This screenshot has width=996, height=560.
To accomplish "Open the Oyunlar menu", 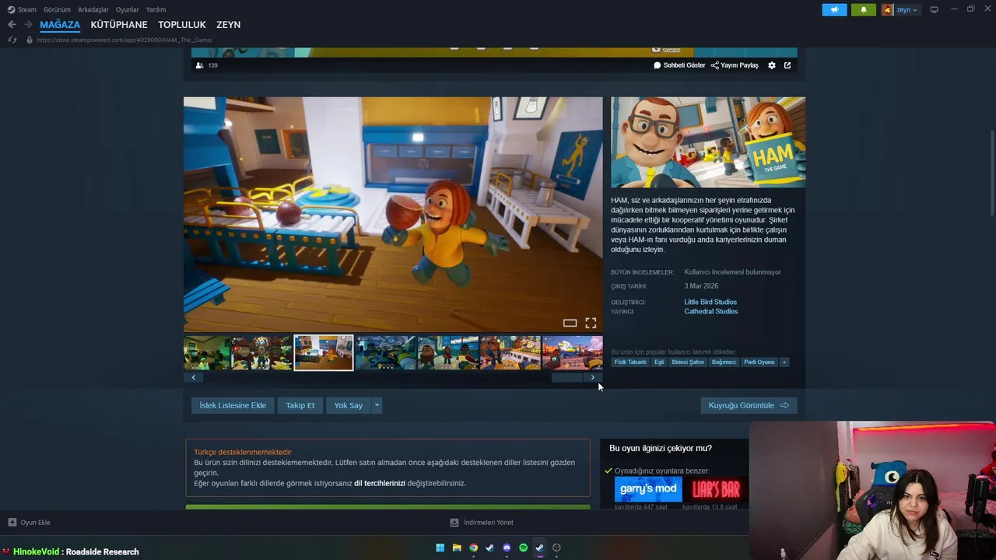I will click(128, 9).
